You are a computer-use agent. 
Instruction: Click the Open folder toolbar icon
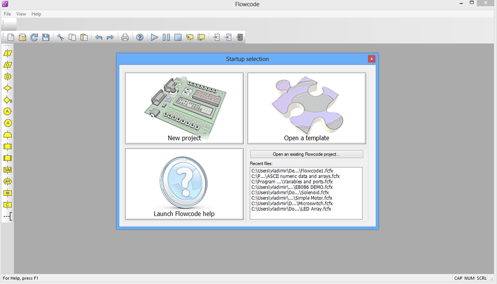(22, 37)
